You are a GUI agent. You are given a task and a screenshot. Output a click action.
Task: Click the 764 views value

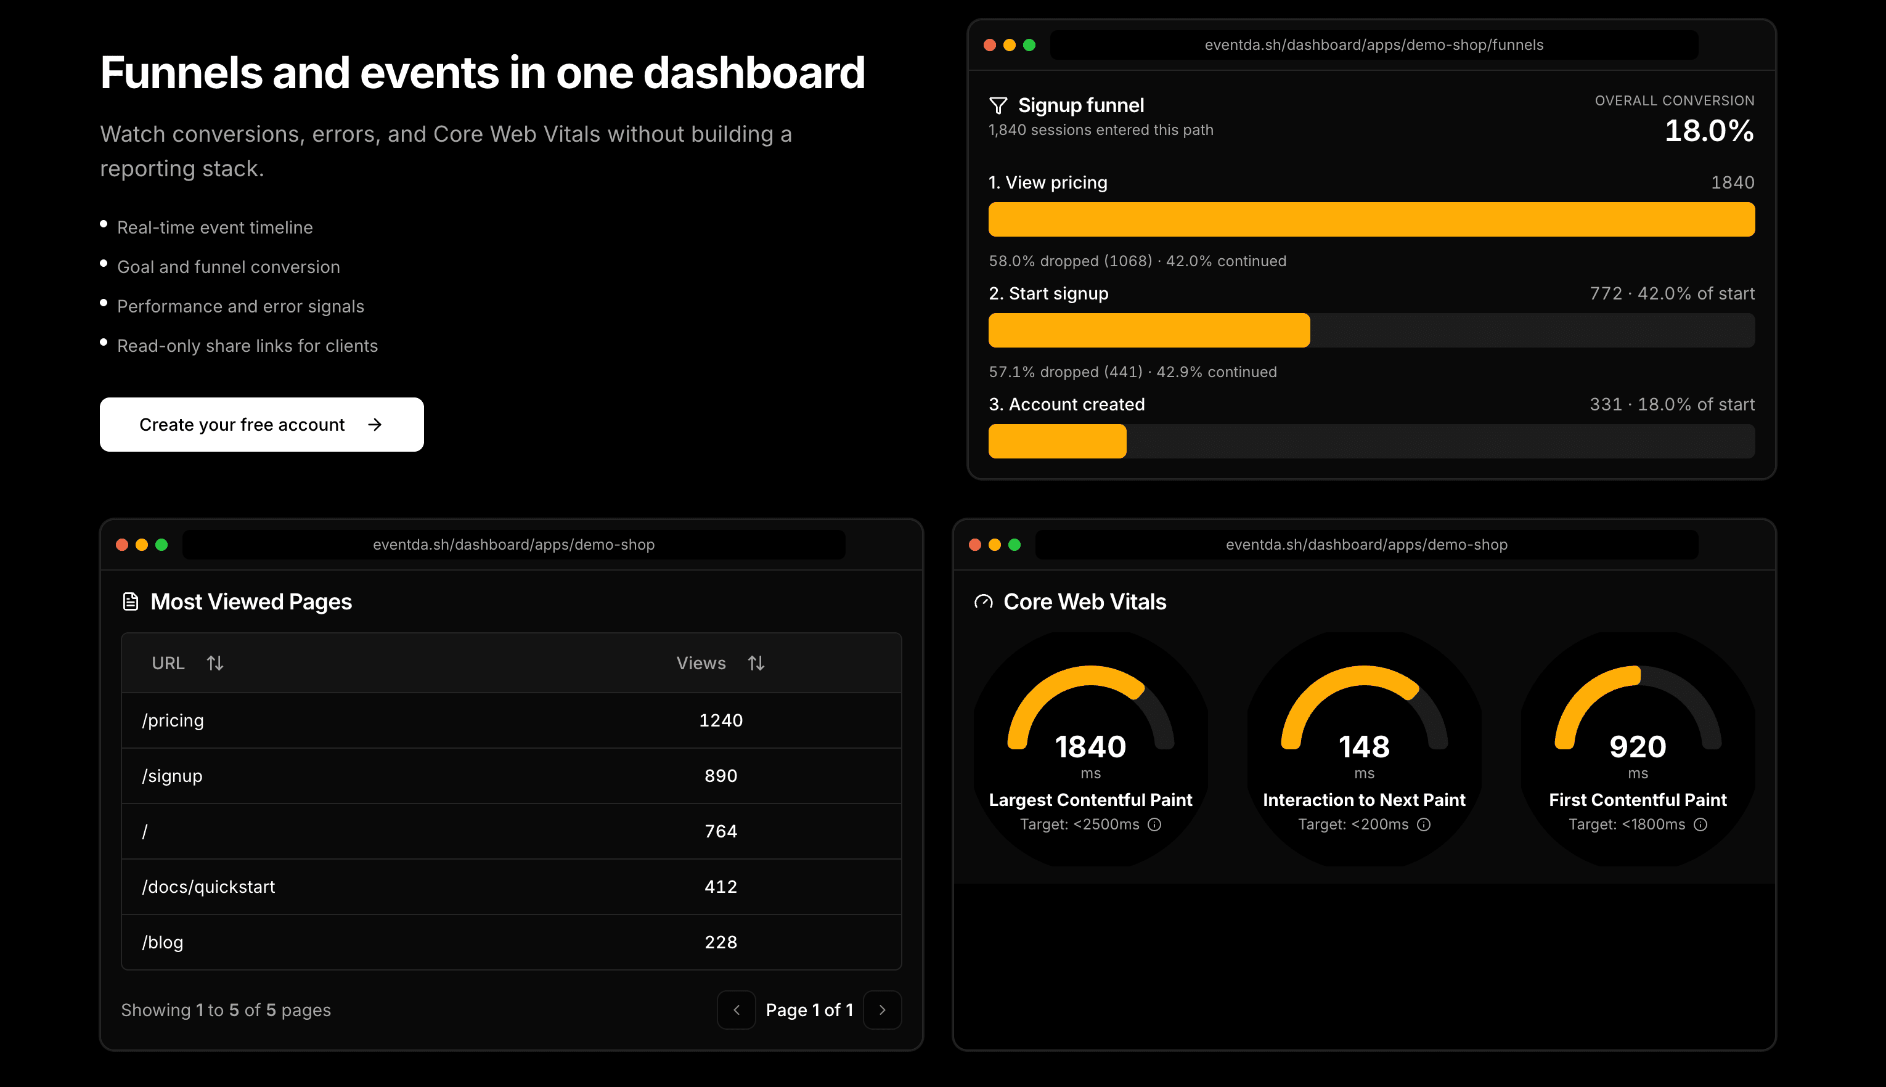pos(721,832)
